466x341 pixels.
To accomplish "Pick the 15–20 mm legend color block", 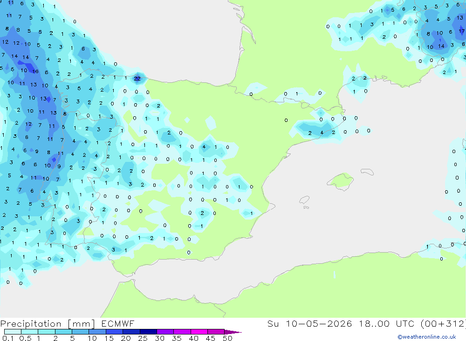I will point(114,332).
